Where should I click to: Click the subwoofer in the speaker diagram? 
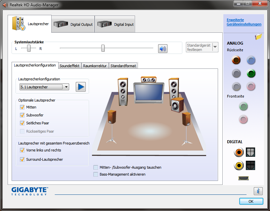177,105
